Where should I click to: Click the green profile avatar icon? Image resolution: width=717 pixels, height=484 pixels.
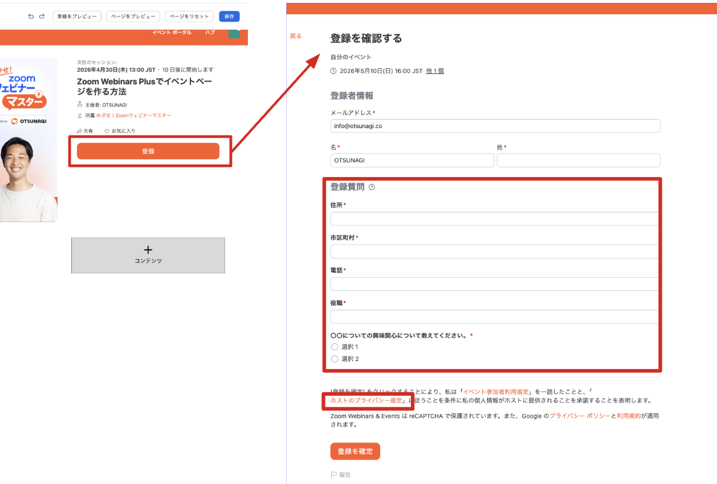(x=234, y=32)
